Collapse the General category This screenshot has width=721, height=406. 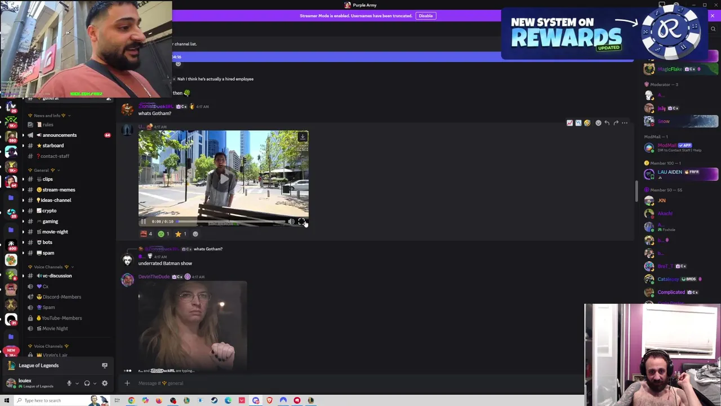45,170
